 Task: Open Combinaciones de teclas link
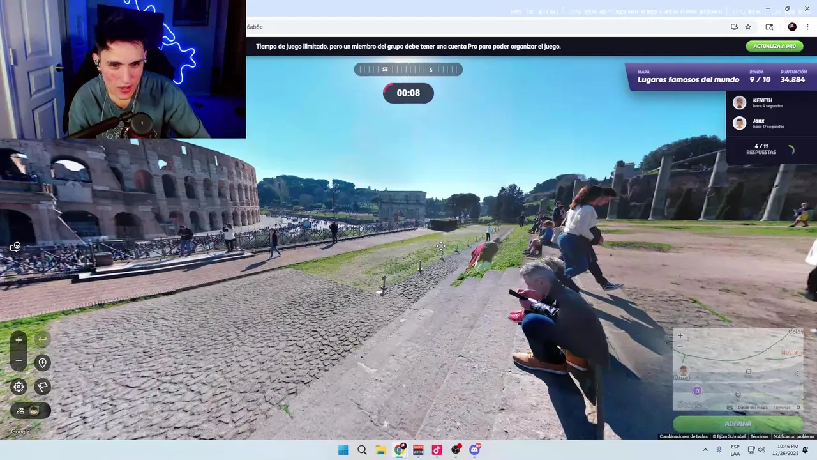pos(683,436)
